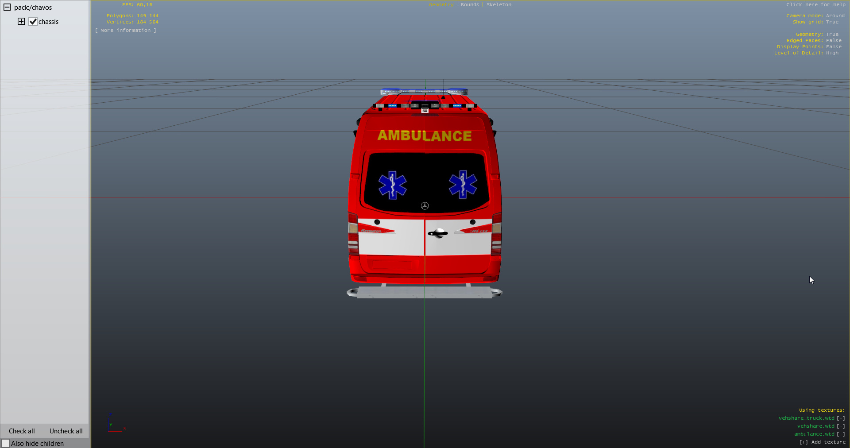The image size is (850, 448).
Task: Switch to the Bounds view tab
Action: 470,4
